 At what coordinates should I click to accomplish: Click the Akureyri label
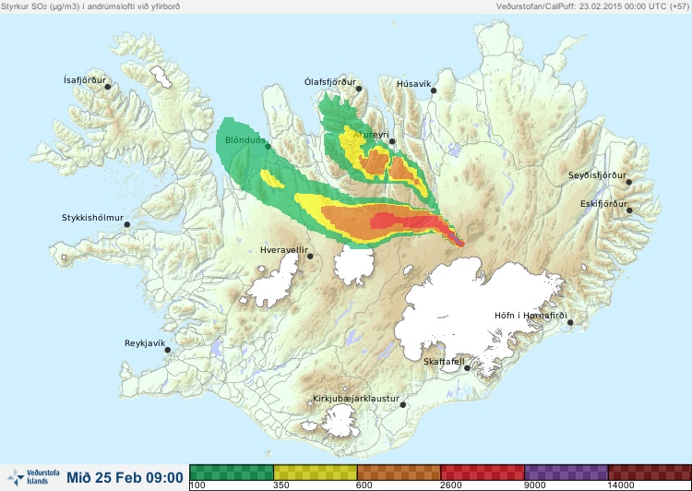[x=371, y=135]
